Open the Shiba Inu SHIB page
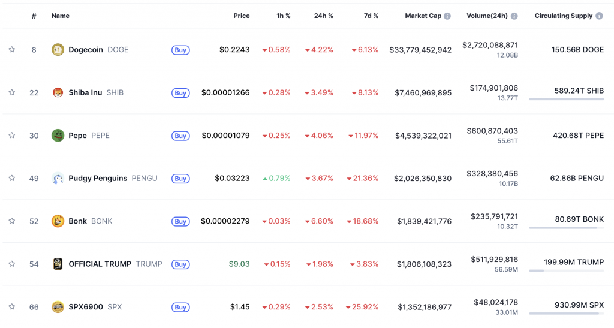This screenshot has width=614, height=328. click(96, 92)
